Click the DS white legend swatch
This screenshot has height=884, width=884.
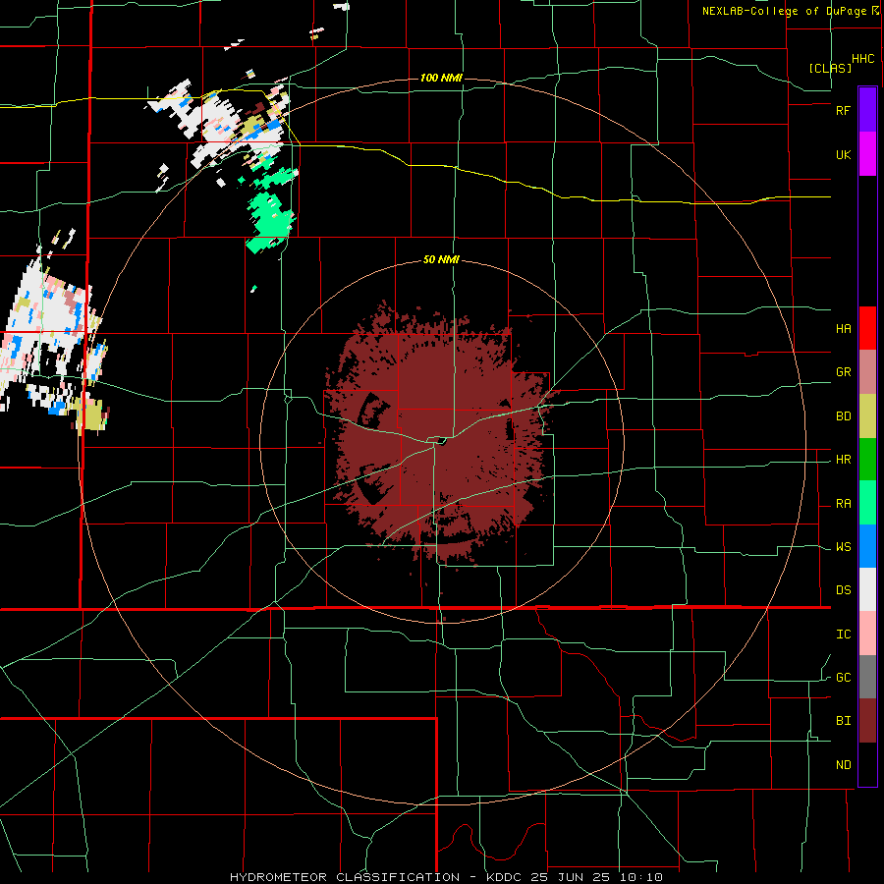tap(867, 589)
